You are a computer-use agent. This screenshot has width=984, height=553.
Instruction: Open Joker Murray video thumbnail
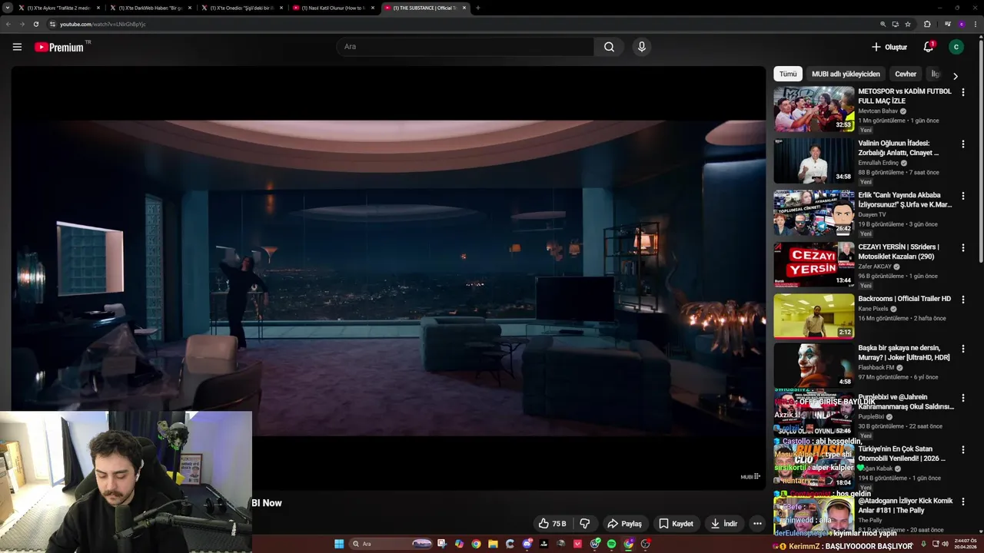point(813,365)
